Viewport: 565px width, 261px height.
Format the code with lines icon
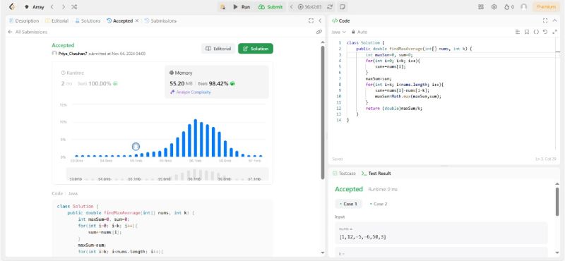[x=518, y=32]
